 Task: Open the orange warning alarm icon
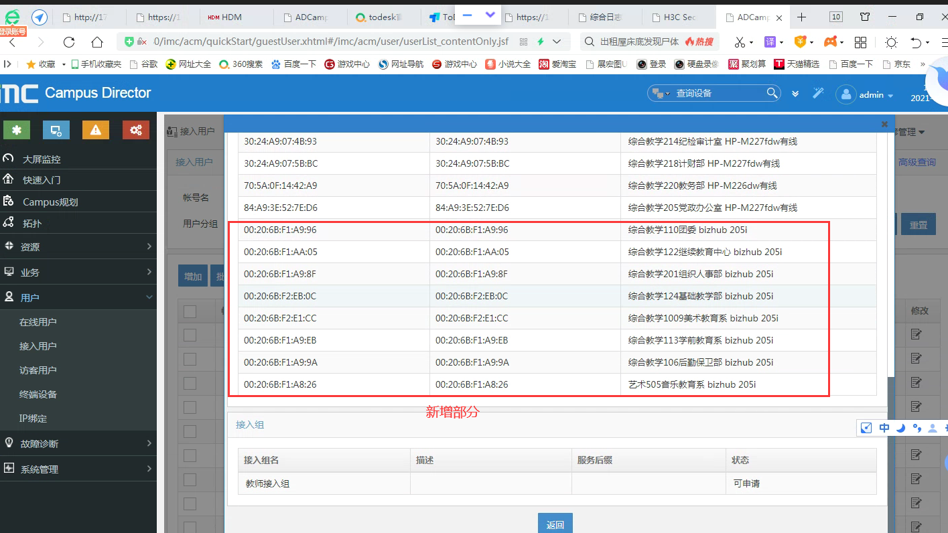click(x=96, y=130)
